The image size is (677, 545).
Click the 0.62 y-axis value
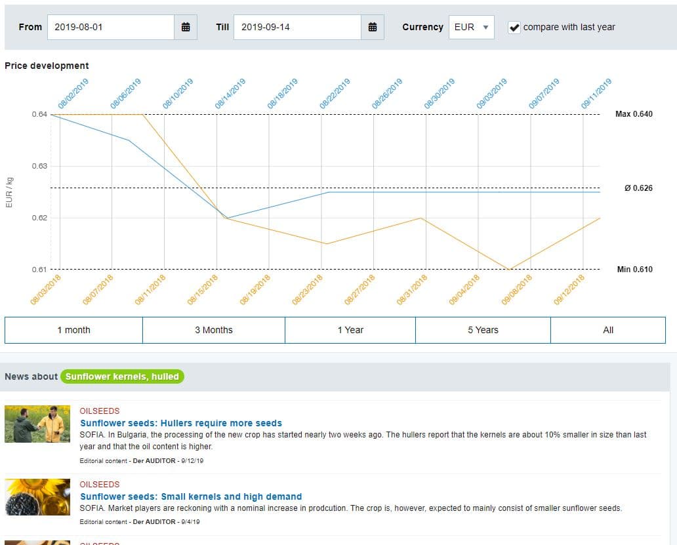tap(39, 218)
